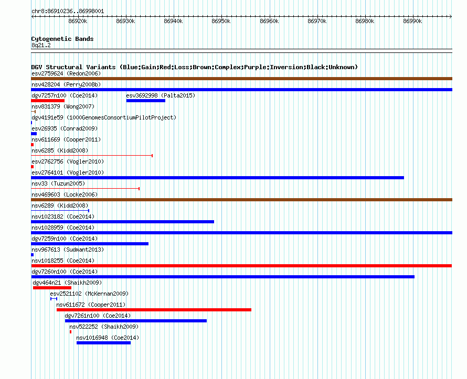Screen dimensions: 467x379
Task: Open esv2764101 (Vogler2010) label
Action: pyautogui.click(x=68, y=172)
